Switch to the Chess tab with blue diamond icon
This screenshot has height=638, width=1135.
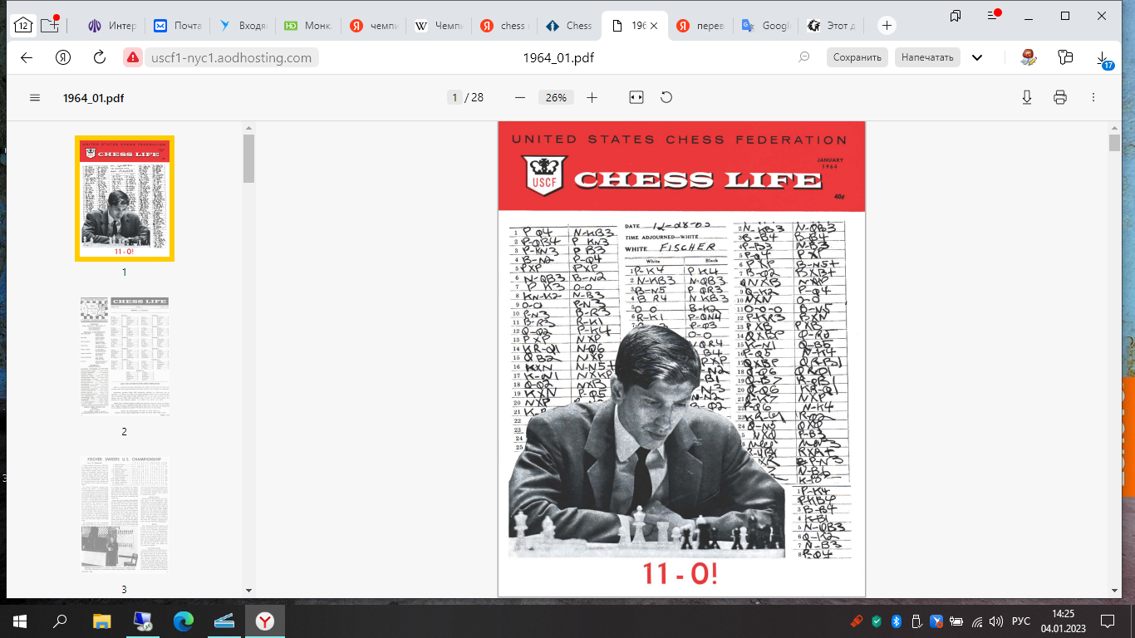click(568, 26)
